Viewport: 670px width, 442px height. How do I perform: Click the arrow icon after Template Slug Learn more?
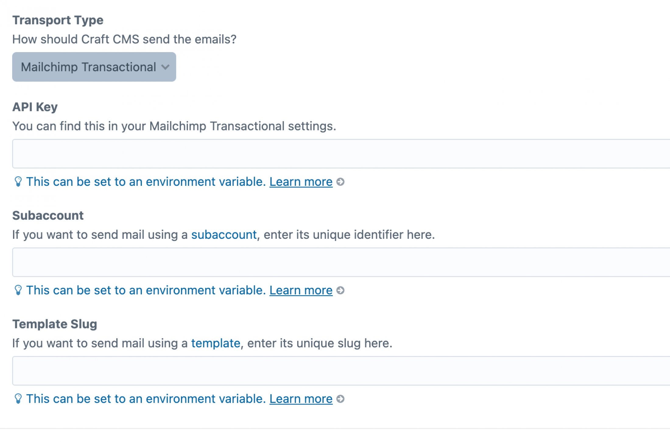coord(341,399)
